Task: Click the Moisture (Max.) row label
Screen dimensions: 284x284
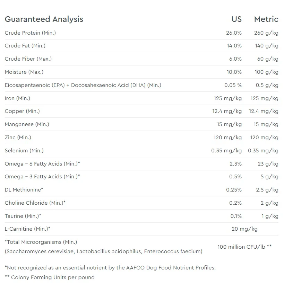Action: pos(24,72)
